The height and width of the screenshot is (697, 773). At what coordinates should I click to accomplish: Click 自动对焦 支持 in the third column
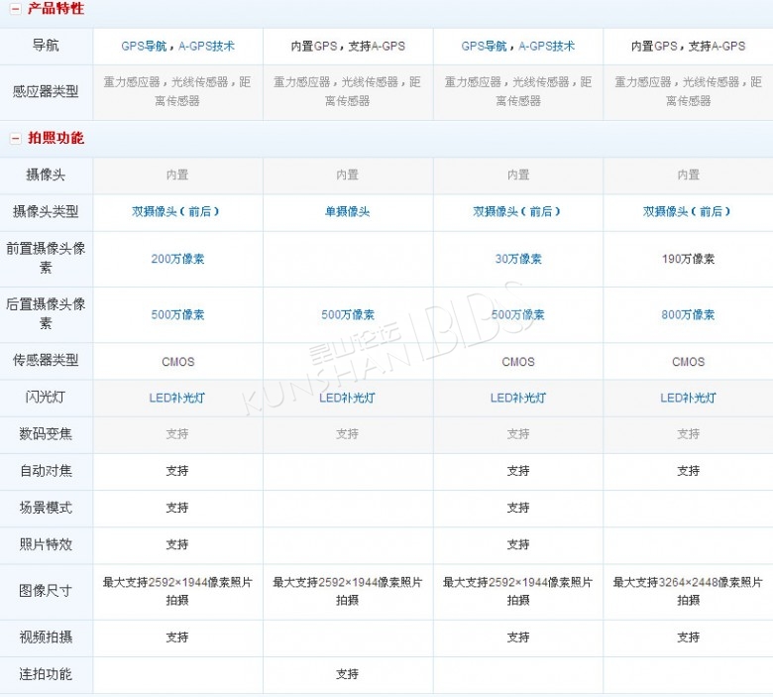[518, 471]
